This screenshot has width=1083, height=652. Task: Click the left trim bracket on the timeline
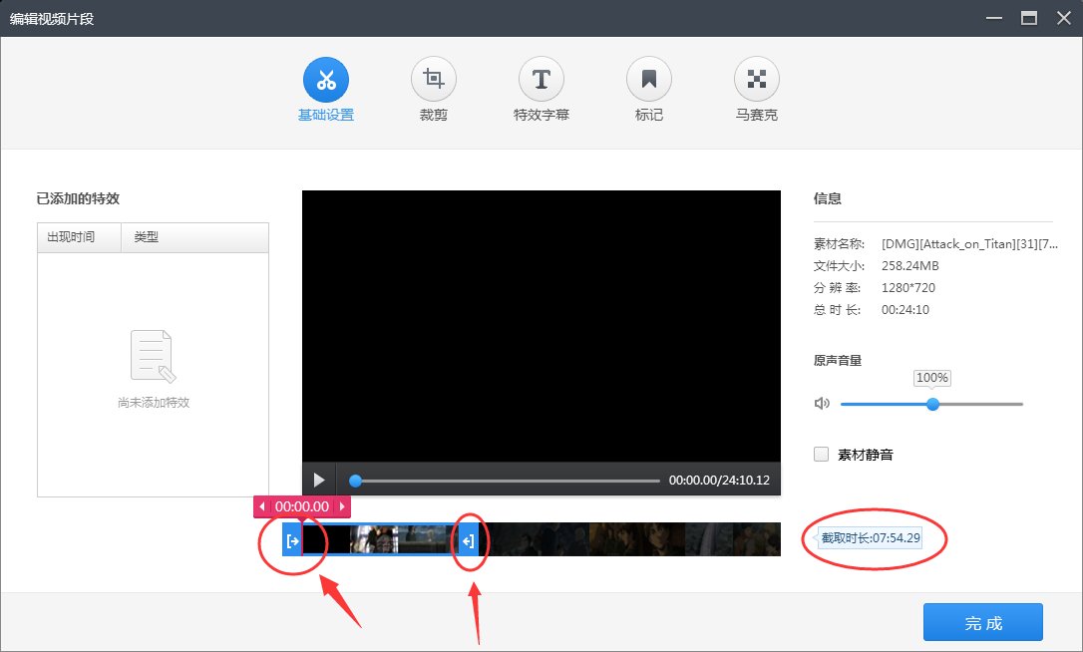tap(290, 539)
